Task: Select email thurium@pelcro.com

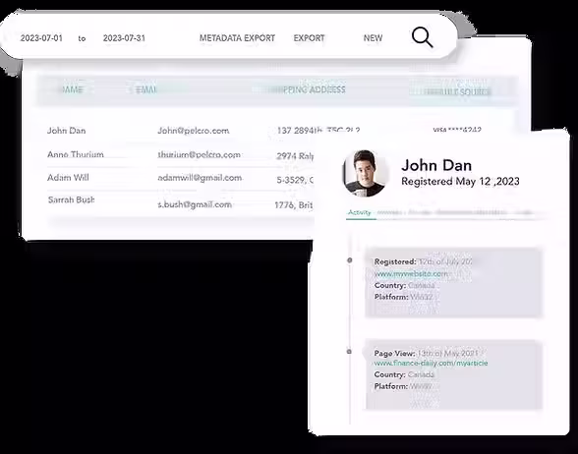Action: click(199, 155)
